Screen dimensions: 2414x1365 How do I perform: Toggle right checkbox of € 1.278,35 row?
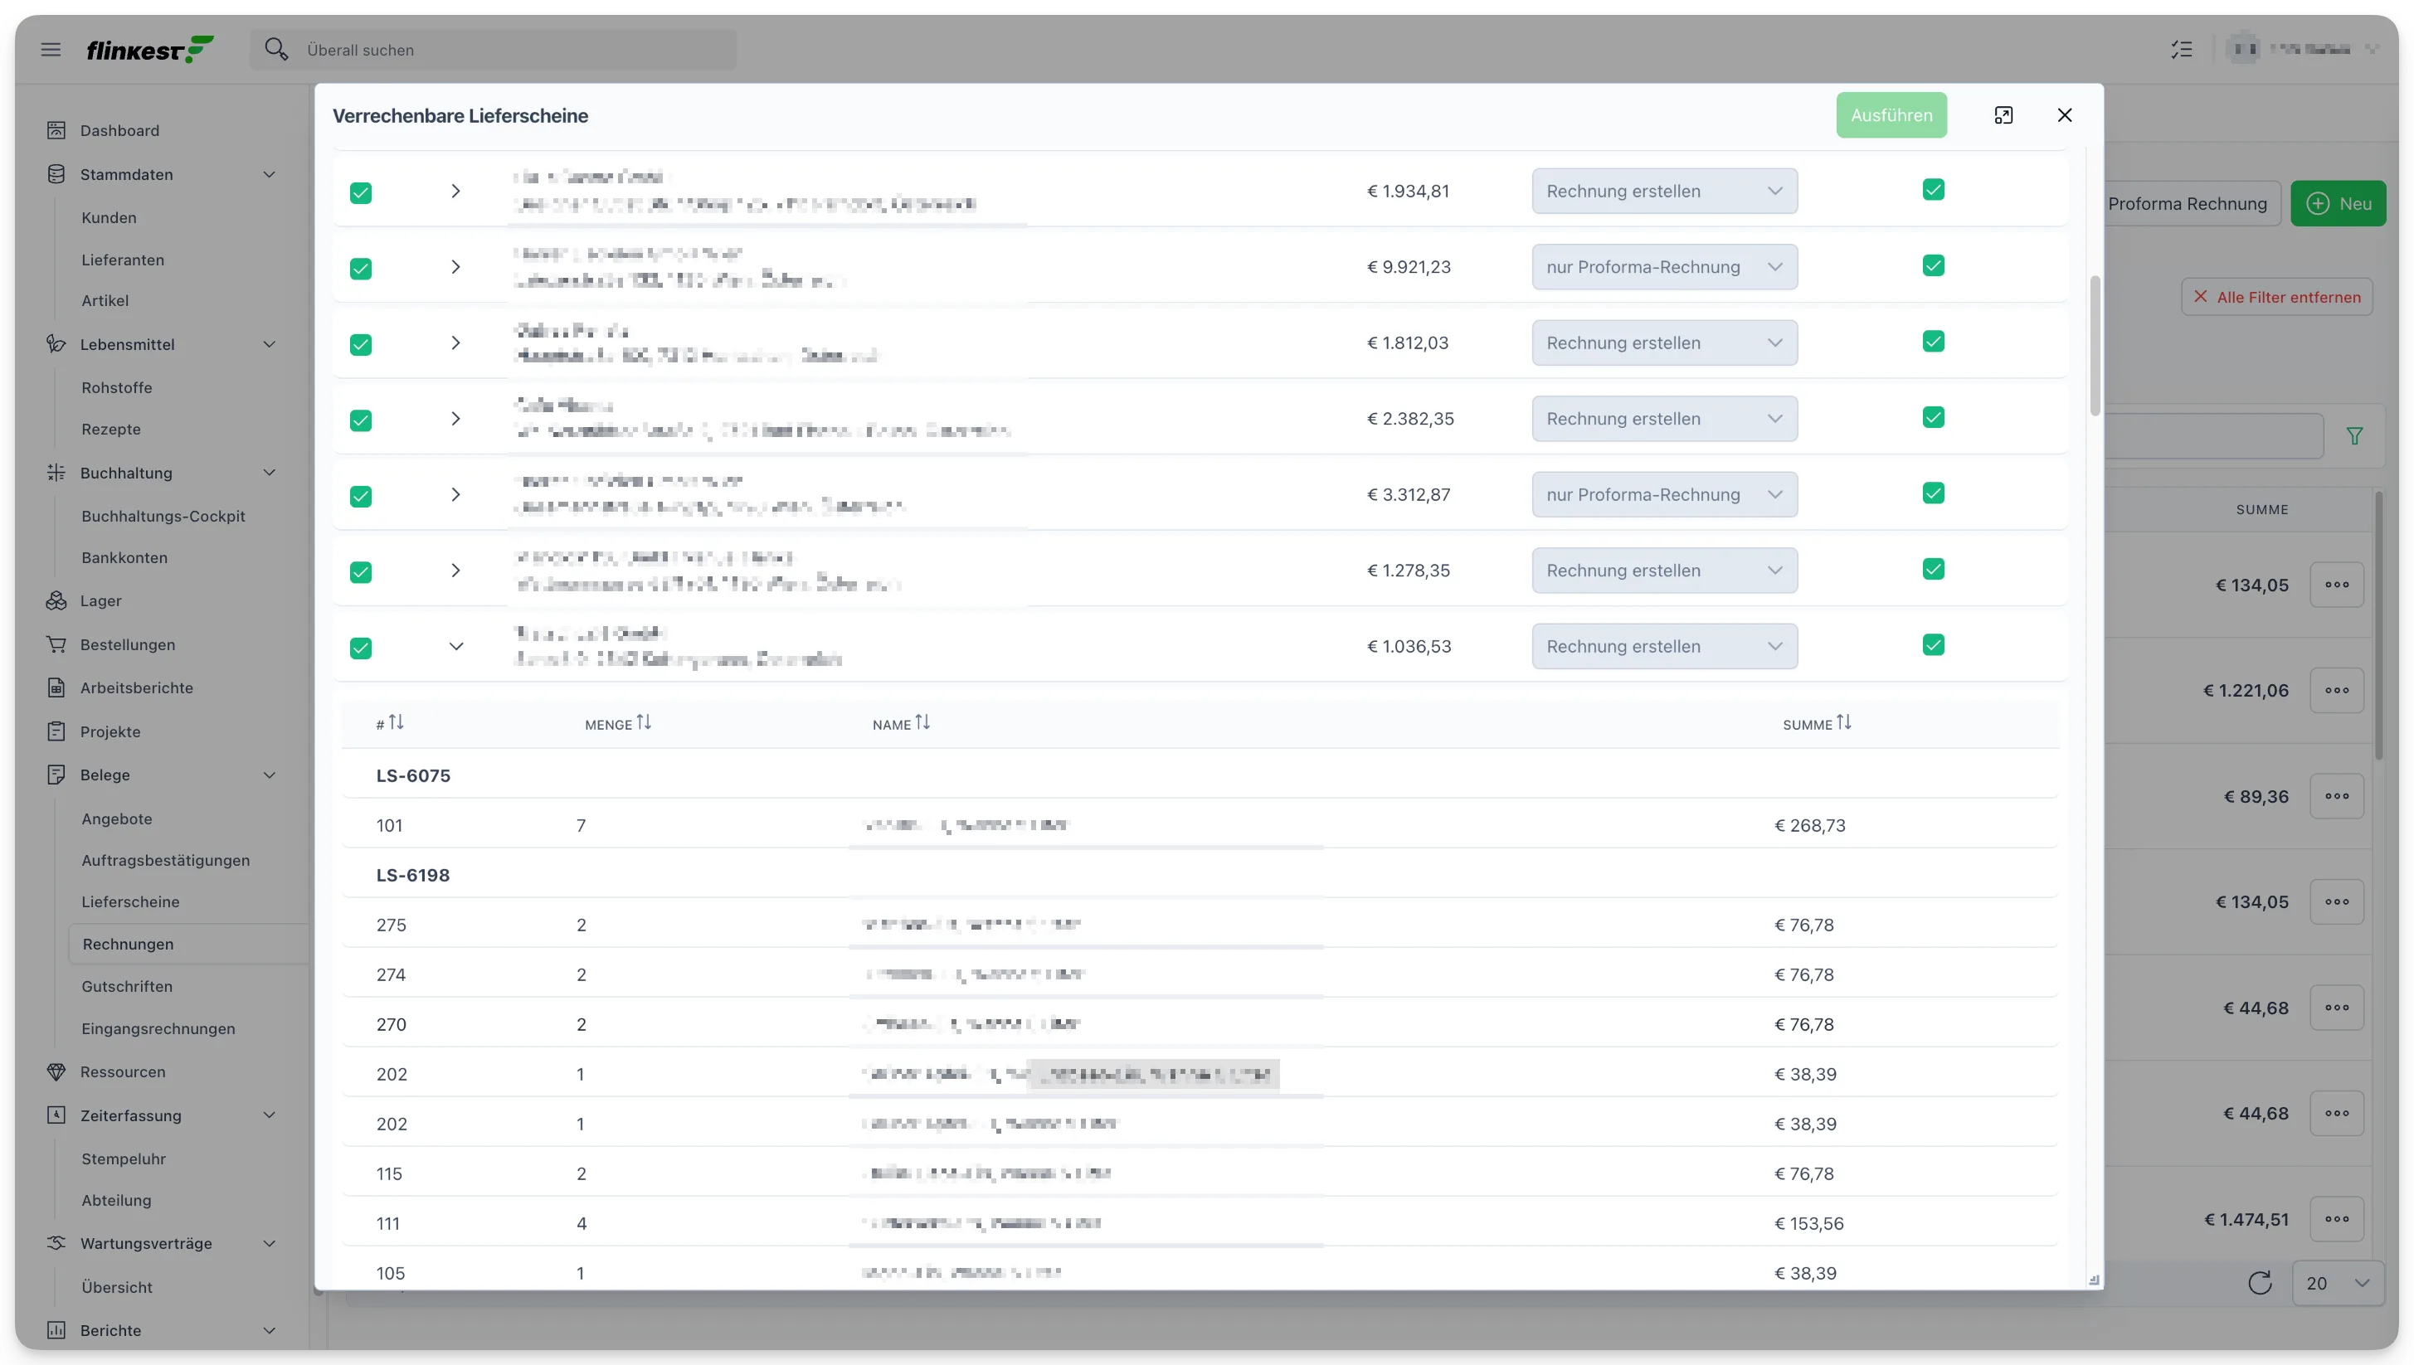[x=1933, y=569]
